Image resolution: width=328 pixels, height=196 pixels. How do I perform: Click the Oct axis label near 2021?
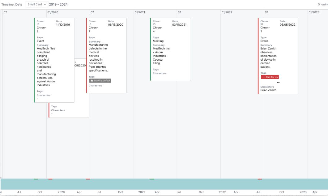pyautogui.click(x=201, y=192)
